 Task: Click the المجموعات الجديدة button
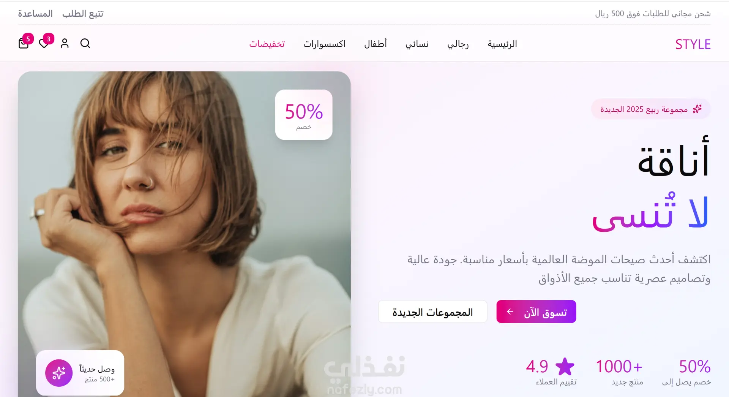click(433, 312)
